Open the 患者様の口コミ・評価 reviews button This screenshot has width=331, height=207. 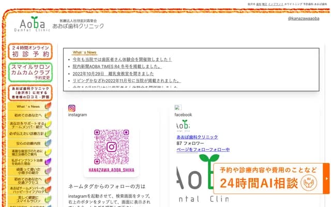(x=30, y=93)
